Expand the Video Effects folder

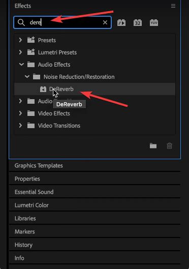click(20, 113)
